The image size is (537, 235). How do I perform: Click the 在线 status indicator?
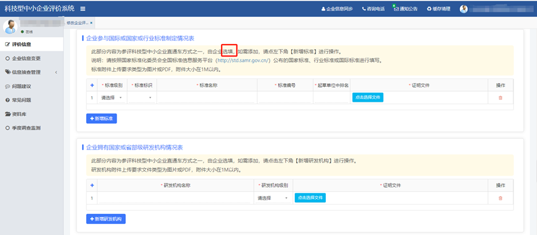27,32
